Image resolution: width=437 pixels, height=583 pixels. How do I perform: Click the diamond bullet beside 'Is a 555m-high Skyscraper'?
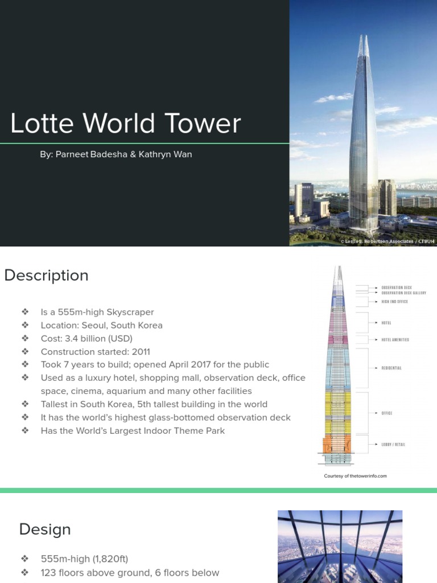pos(25,311)
